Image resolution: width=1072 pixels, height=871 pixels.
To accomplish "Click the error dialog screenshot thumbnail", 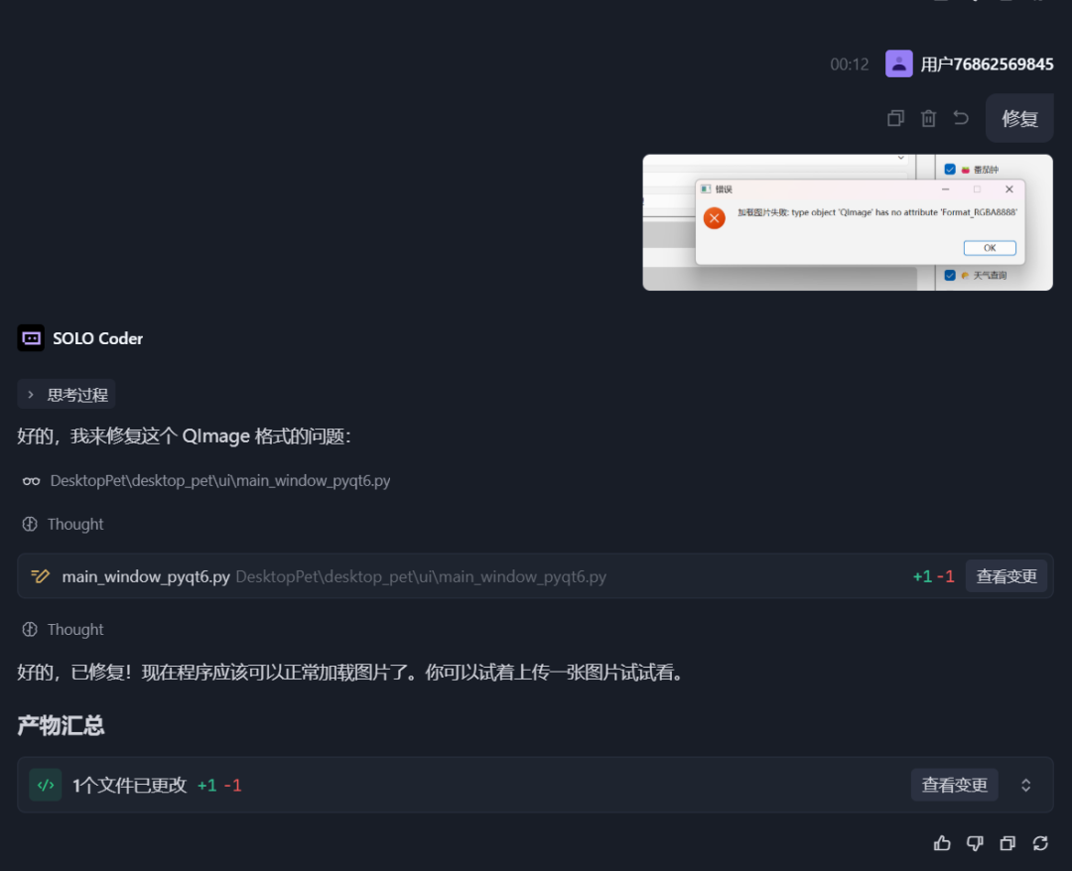I will click(x=848, y=221).
